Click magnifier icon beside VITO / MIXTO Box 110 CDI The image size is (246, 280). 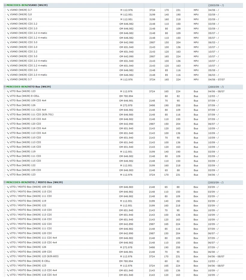coord(8,210)
